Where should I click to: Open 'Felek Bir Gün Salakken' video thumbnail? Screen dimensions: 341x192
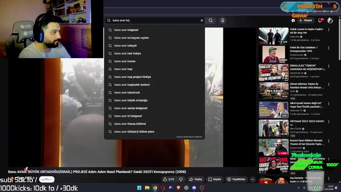(x=273, y=54)
